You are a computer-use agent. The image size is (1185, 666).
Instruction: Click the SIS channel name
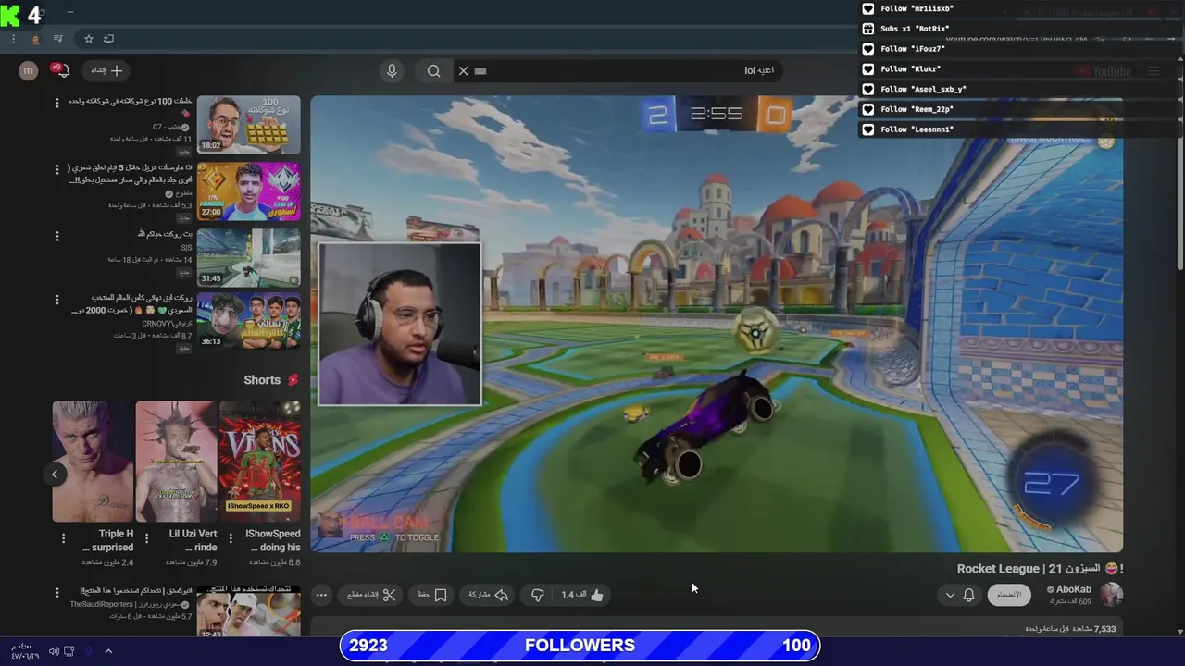click(x=186, y=248)
